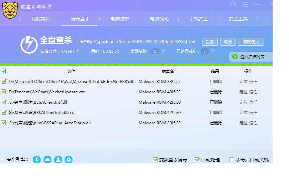Click 定位 for Microsoft.Data.Edm.NetFX35.dll row
The height and width of the screenshot is (180, 289).
click(243, 82)
